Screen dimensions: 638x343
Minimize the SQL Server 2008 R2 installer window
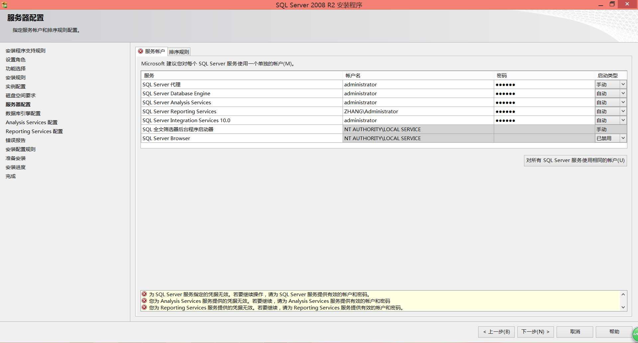point(600,4)
